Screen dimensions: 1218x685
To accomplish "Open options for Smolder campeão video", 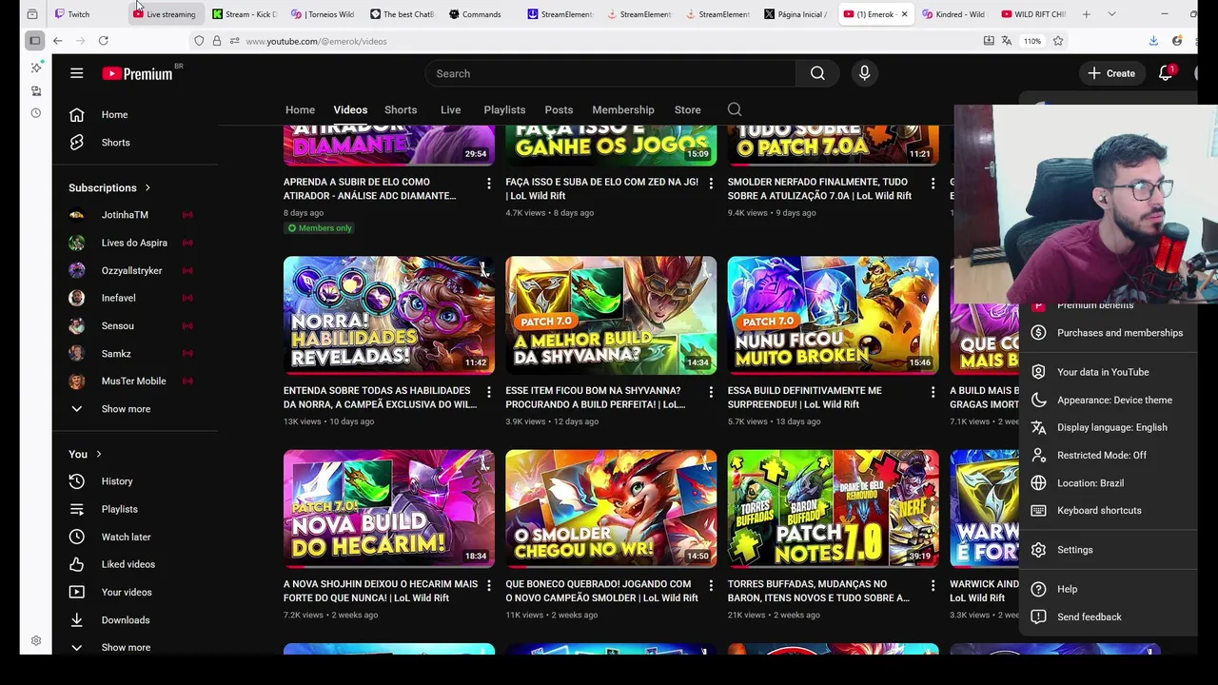I will (711, 585).
